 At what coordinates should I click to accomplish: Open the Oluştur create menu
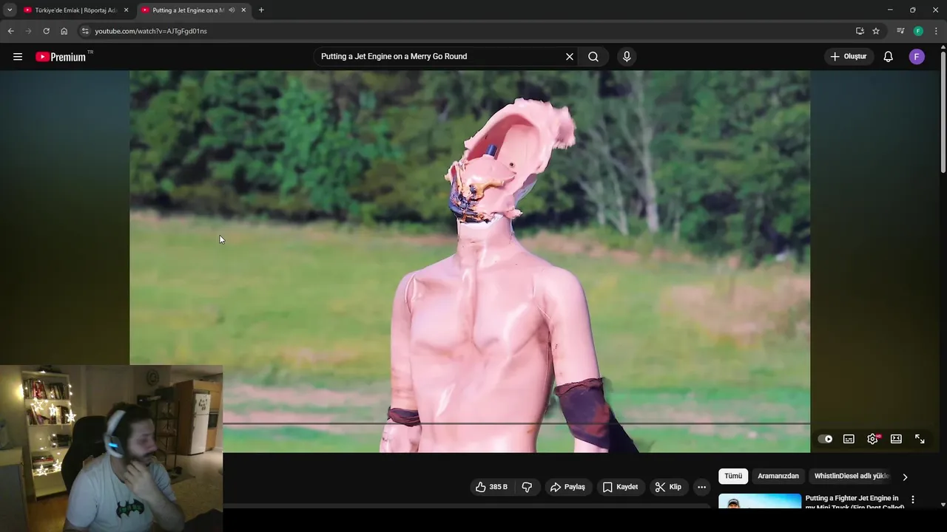[849, 57]
